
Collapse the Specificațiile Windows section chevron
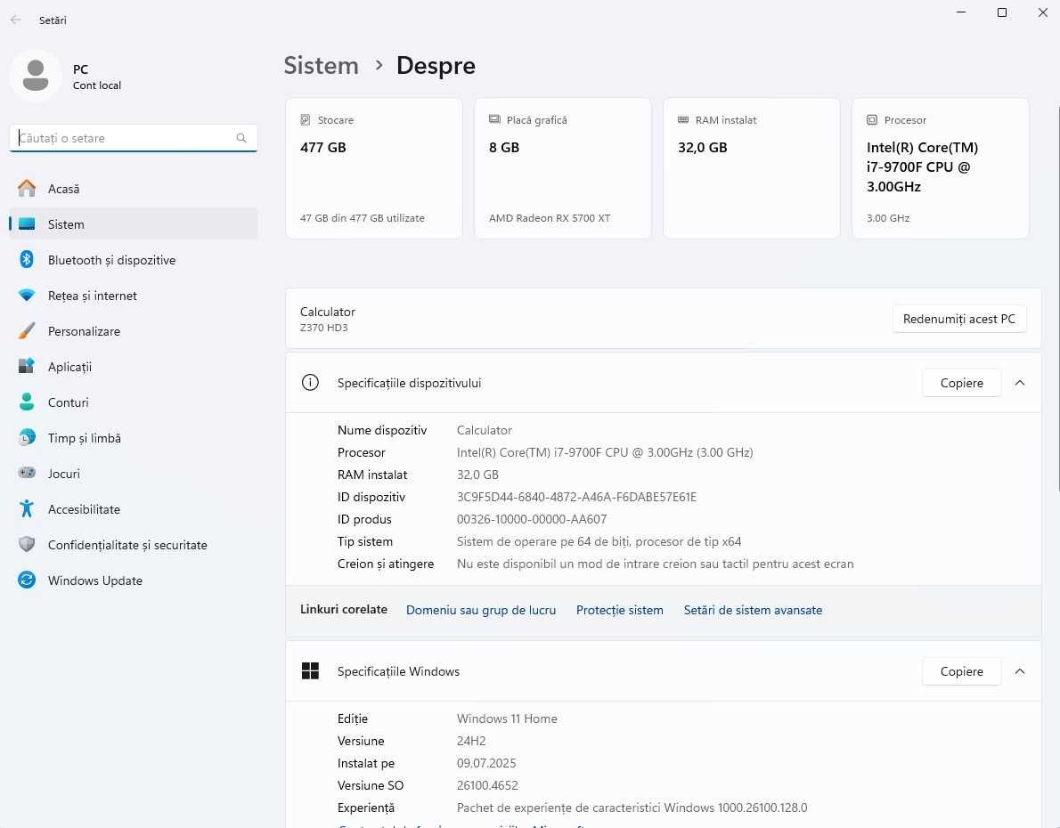1019,671
